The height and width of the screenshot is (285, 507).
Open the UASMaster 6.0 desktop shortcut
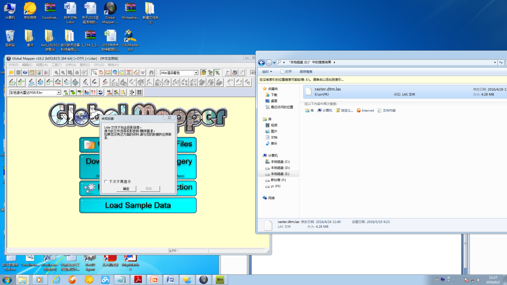point(130,40)
